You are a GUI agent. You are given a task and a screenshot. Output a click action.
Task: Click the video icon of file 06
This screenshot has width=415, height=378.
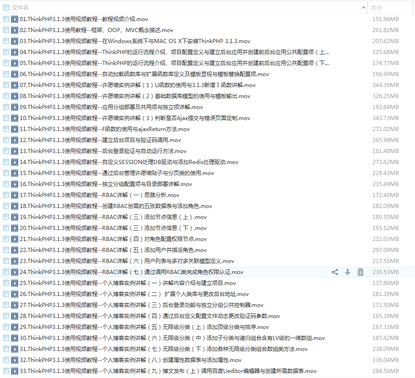pyautogui.click(x=15, y=74)
